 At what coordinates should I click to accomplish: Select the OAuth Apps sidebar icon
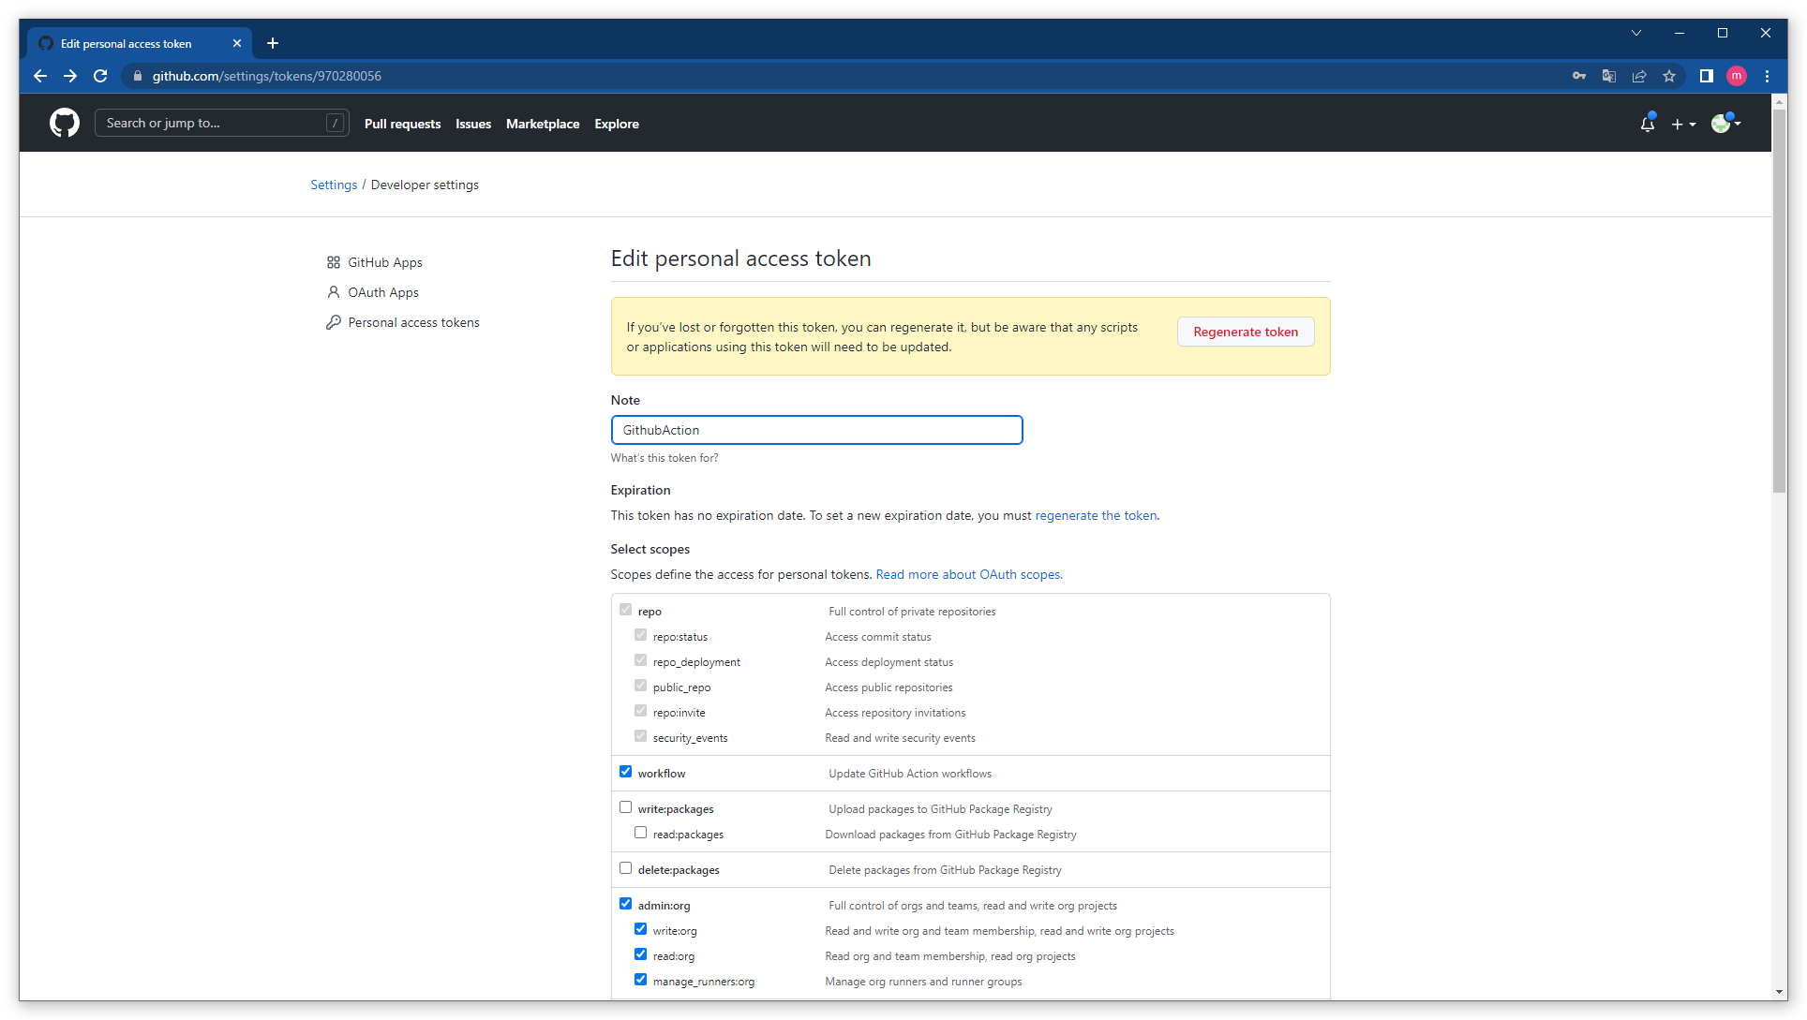(x=335, y=292)
